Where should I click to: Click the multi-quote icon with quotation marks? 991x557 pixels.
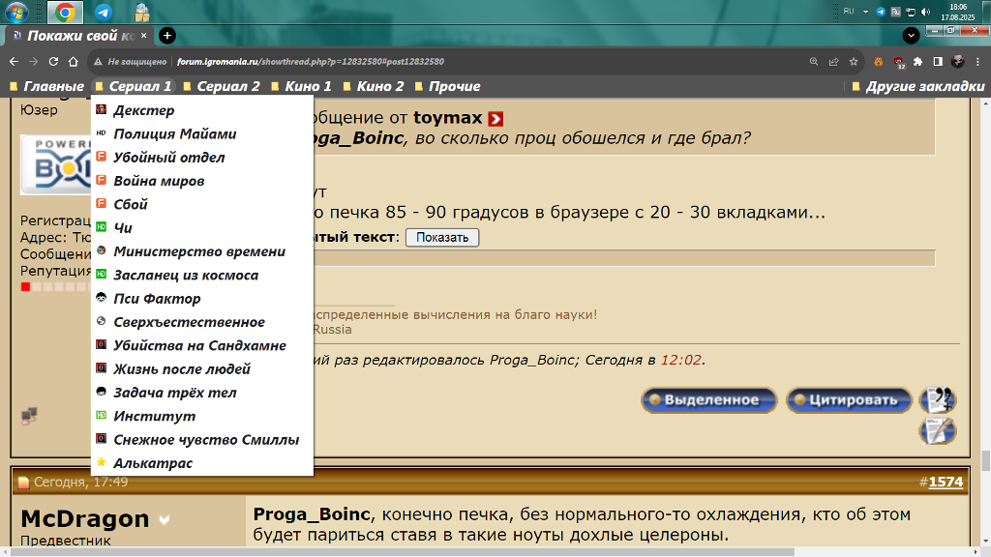(937, 399)
